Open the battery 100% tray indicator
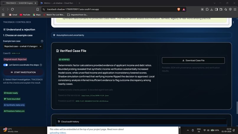 coord(215,130)
